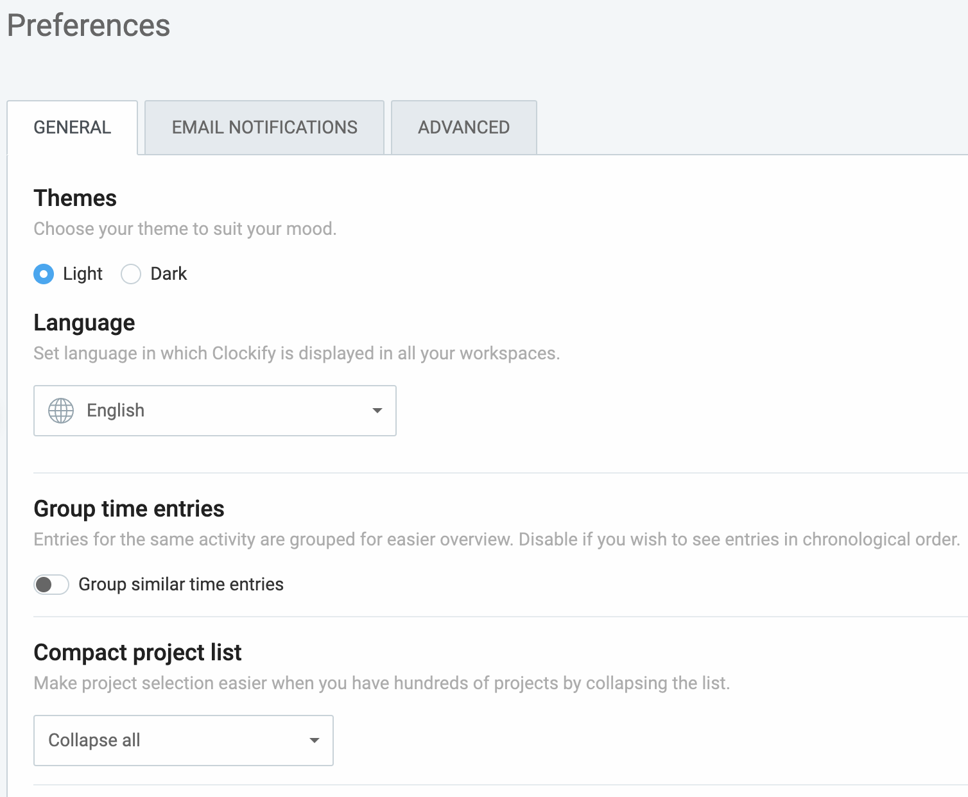968x797 pixels.
Task: Switch to the Email Notifications tab
Action: [264, 128]
